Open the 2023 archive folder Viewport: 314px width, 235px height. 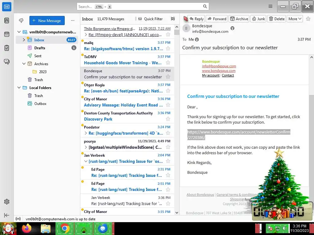[x=47, y=72]
